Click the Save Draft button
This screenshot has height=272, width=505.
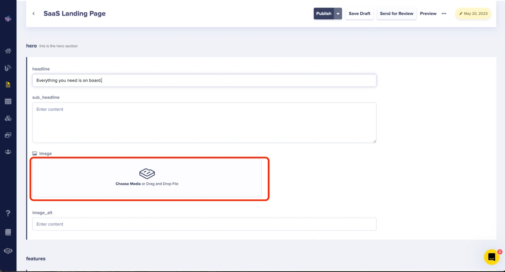click(x=359, y=13)
